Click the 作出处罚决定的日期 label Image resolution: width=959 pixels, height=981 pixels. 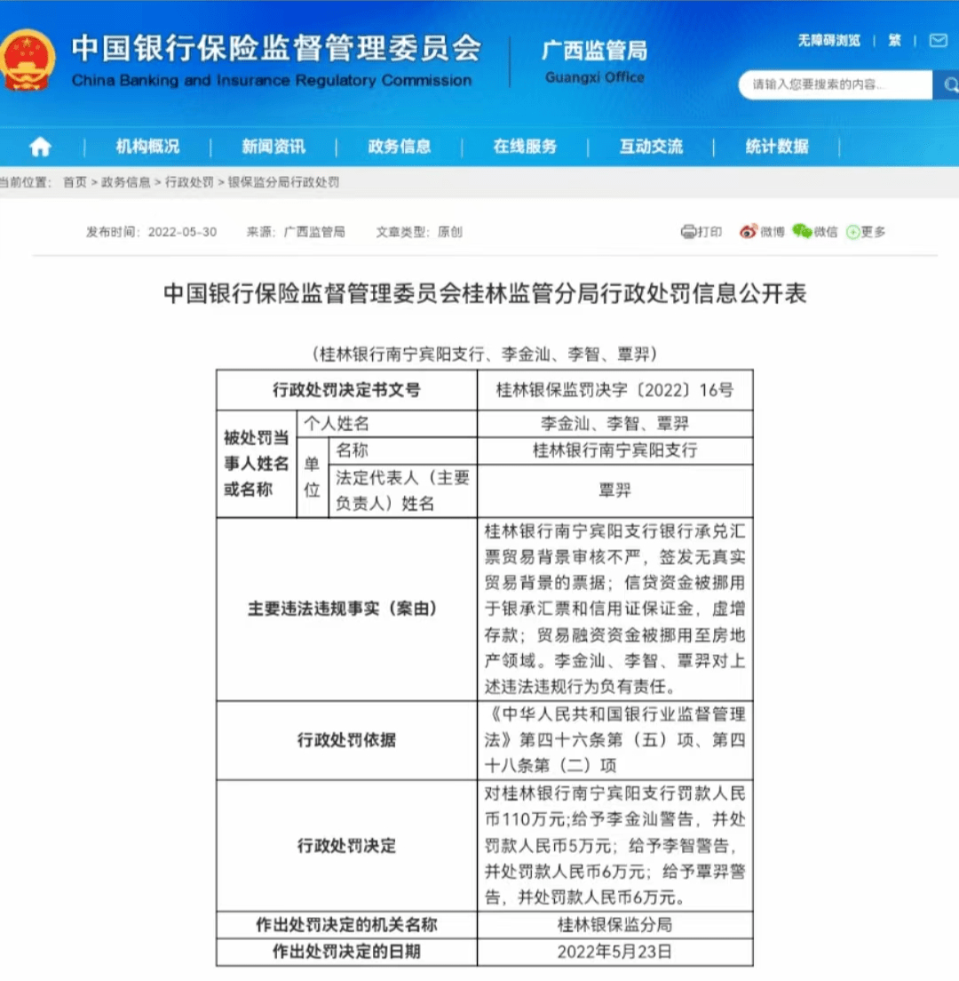tap(347, 952)
